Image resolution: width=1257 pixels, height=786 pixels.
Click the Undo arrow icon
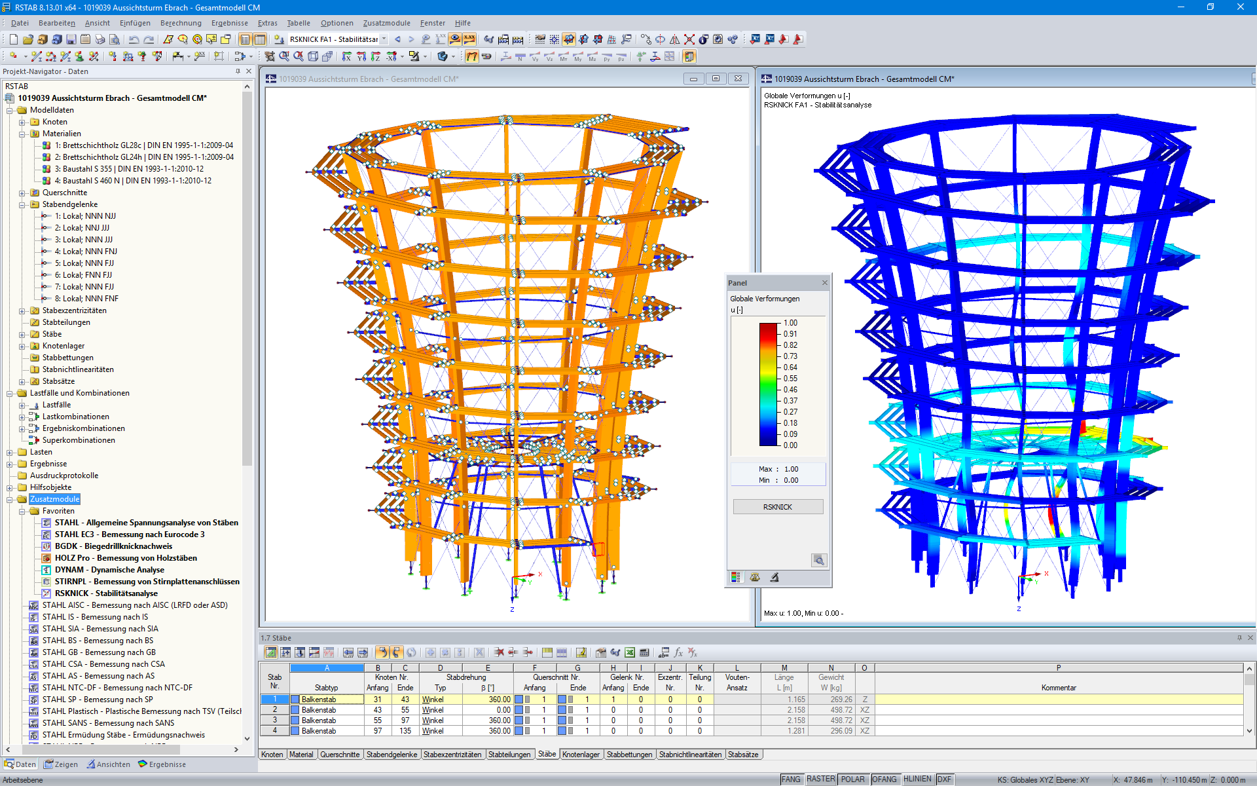click(134, 39)
